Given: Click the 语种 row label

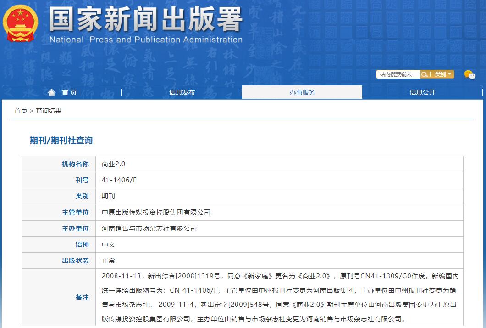Looking at the screenshot, I should (x=82, y=244).
